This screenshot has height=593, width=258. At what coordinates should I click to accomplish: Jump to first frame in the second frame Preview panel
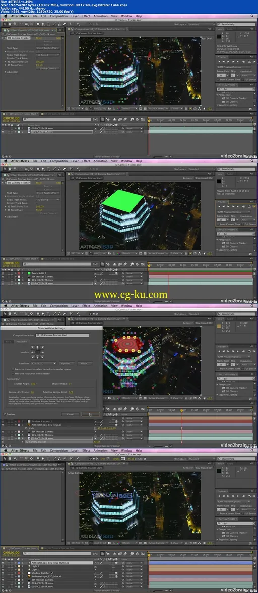click(218, 206)
